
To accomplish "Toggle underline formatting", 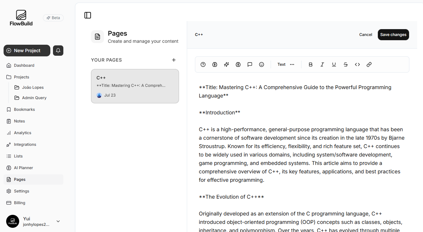I will [334, 64].
